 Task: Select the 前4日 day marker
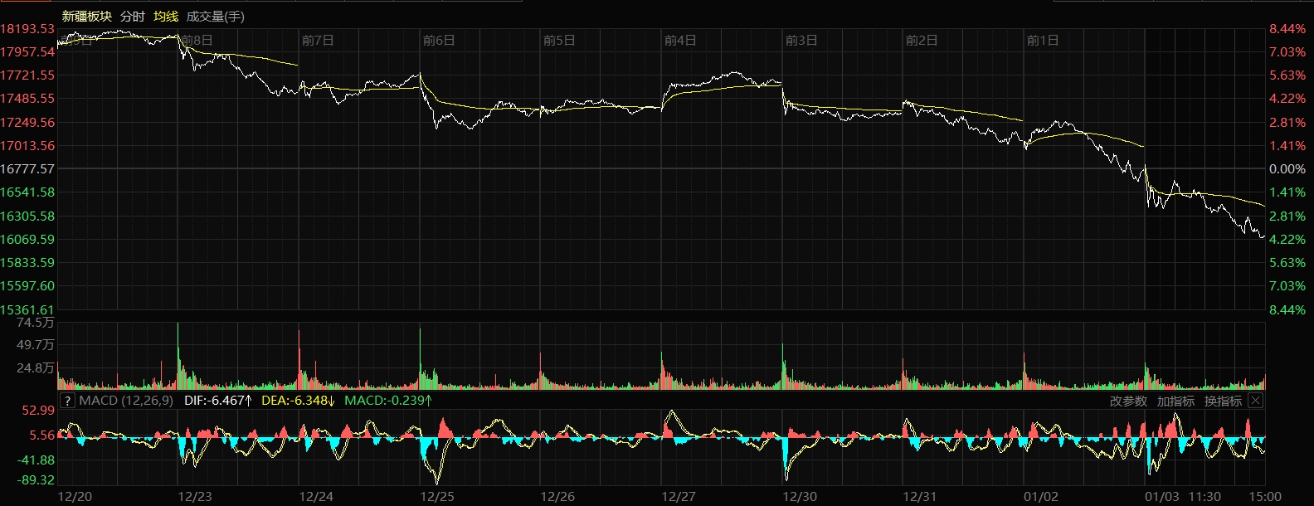click(680, 40)
